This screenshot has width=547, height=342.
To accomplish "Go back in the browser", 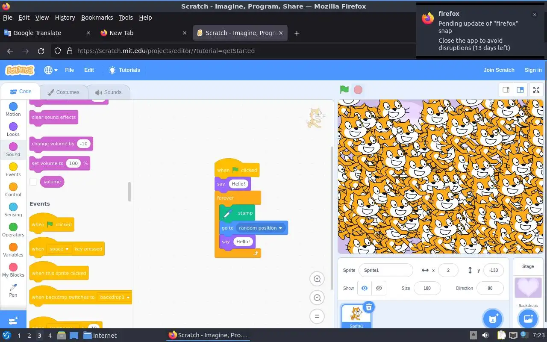I will [10, 51].
